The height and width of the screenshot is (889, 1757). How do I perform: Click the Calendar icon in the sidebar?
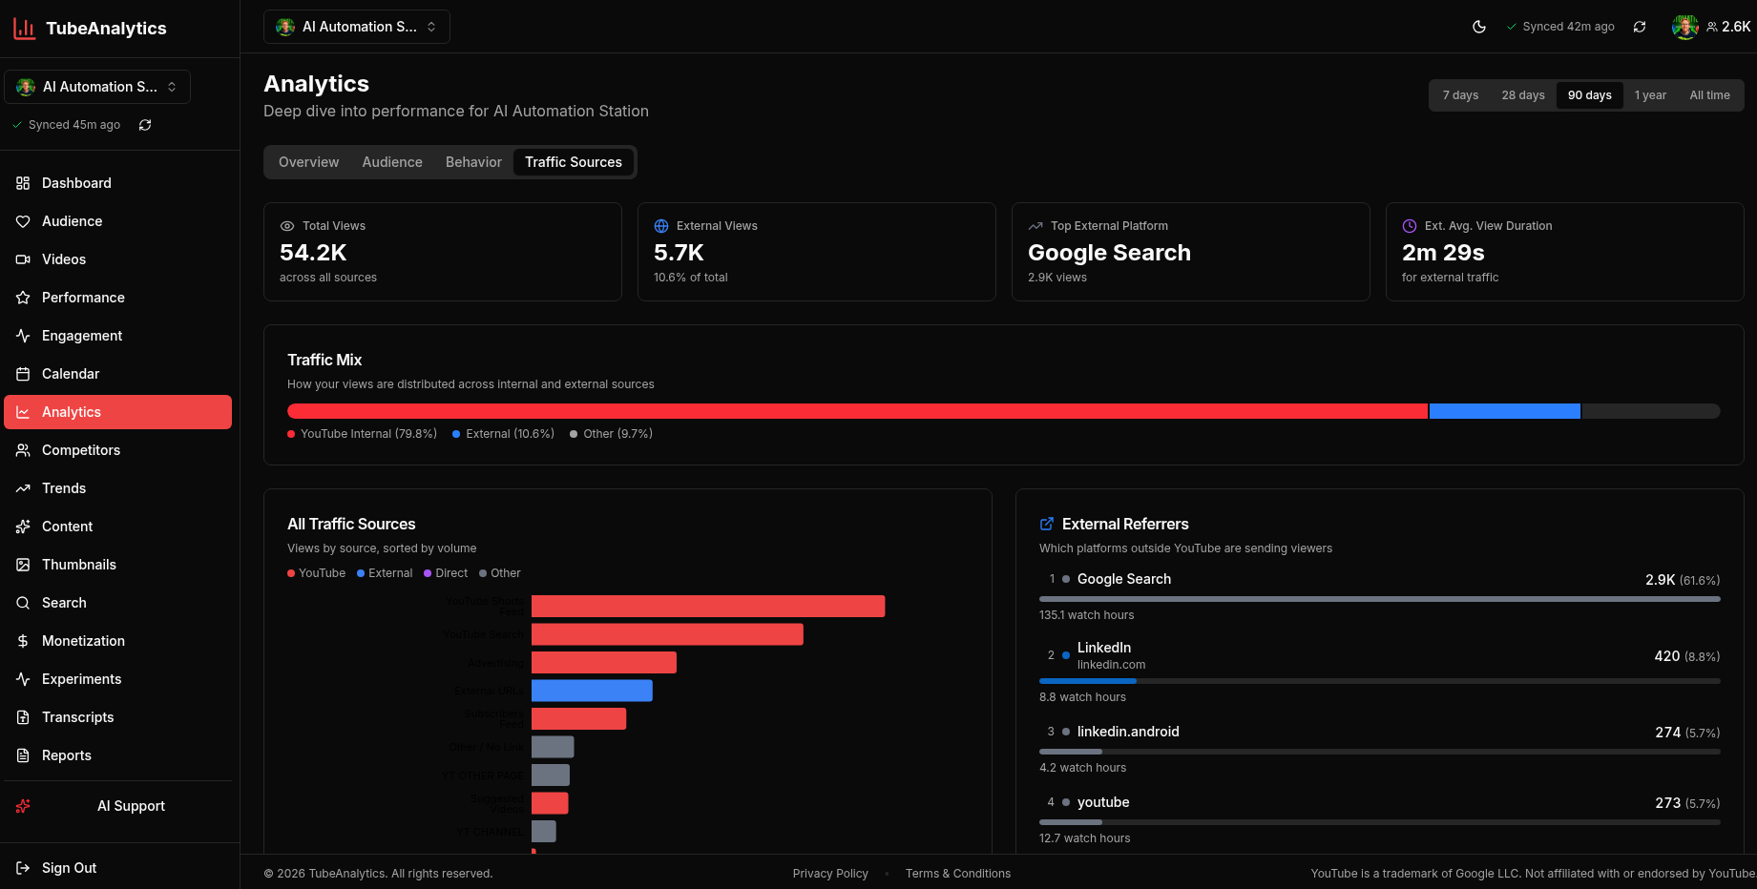pos(23,373)
